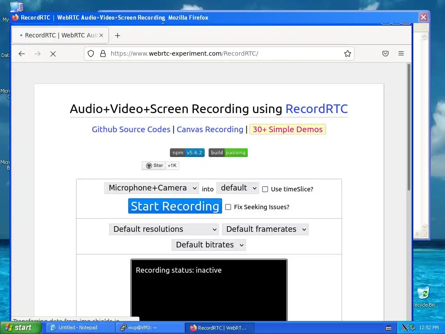This screenshot has height=334, width=445.
Task: Show site security padlock info
Action: 103,53
